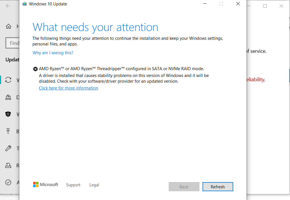Click the Settings back arrow

click(8, 6)
